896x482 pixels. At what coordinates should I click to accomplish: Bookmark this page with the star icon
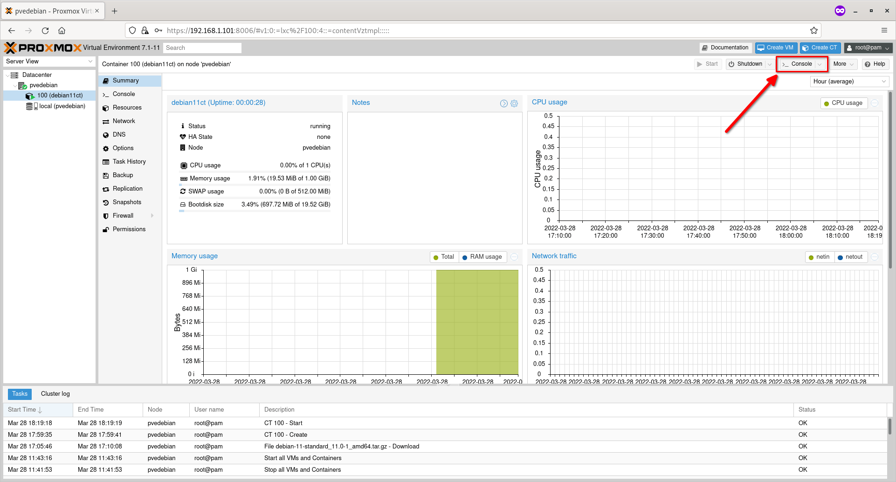(x=814, y=31)
